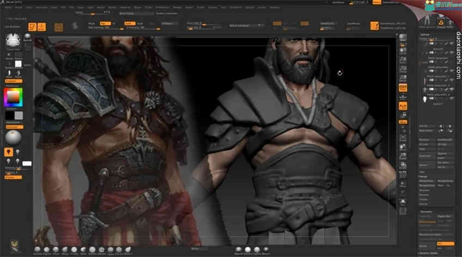Image resolution: width=462 pixels, height=257 pixels.
Task: Click the Frame mesh icon
Action: (x=403, y=138)
